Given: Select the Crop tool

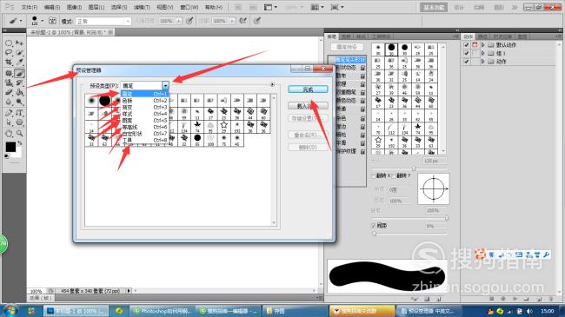Looking at the screenshot, I should [x=9, y=63].
